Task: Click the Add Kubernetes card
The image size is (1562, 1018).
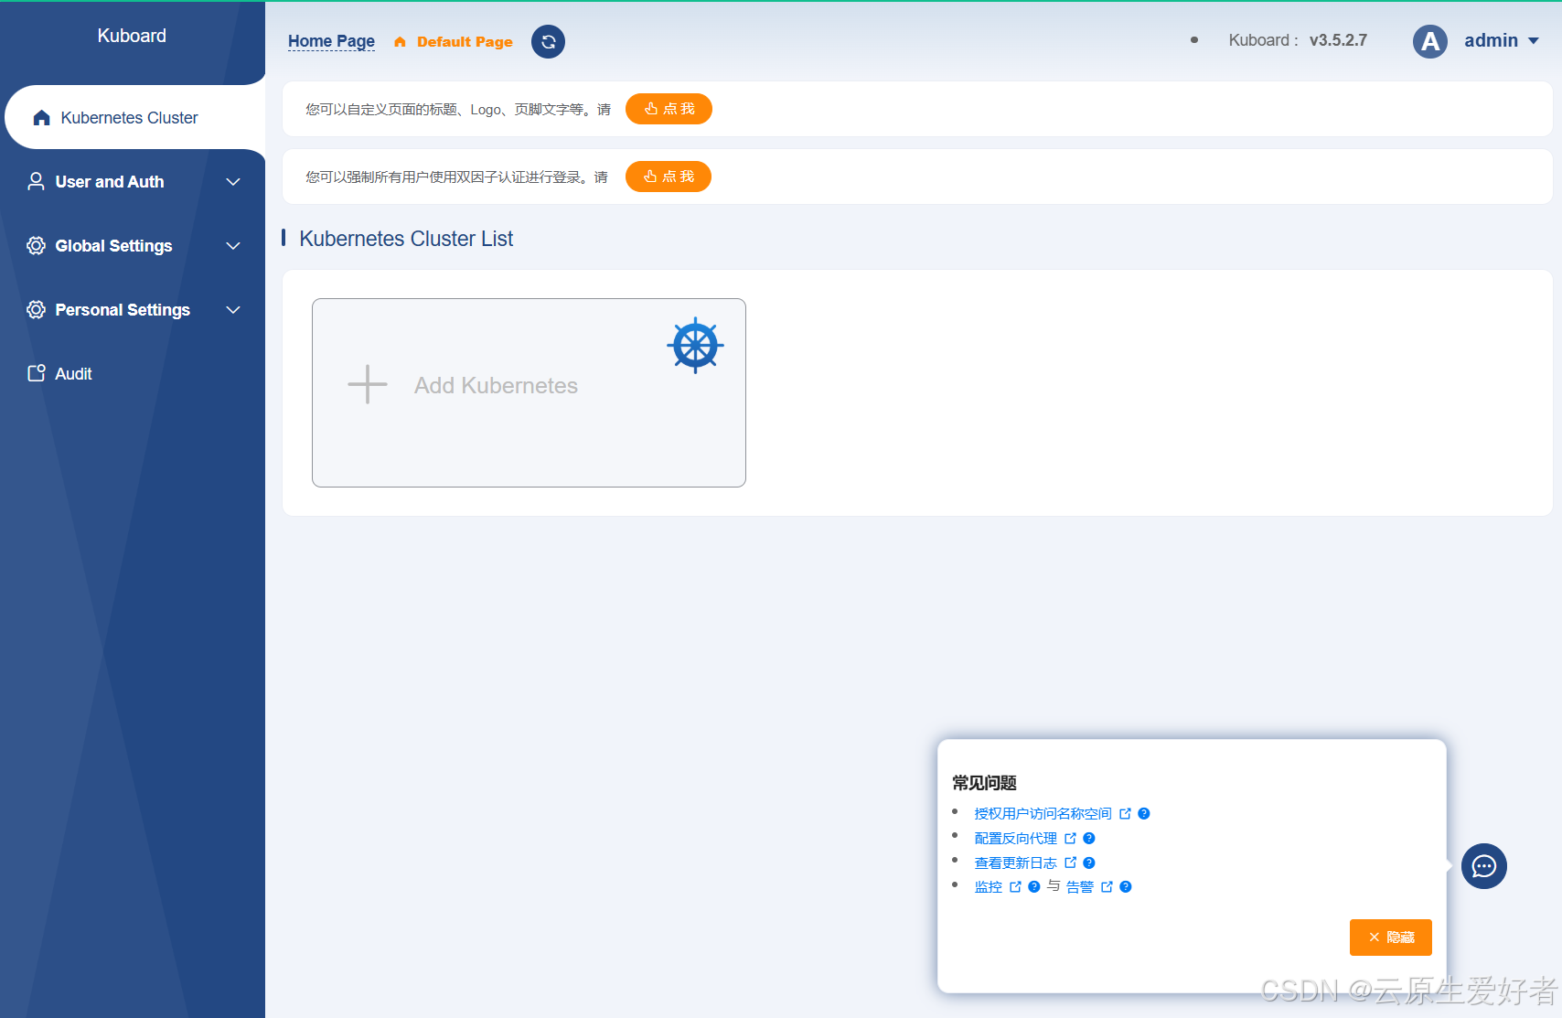Action: pos(529,392)
